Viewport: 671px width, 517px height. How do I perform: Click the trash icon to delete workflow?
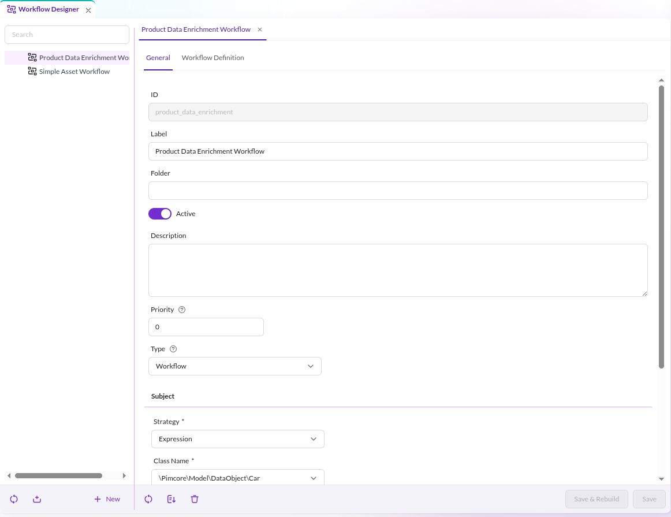coord(195,499)
